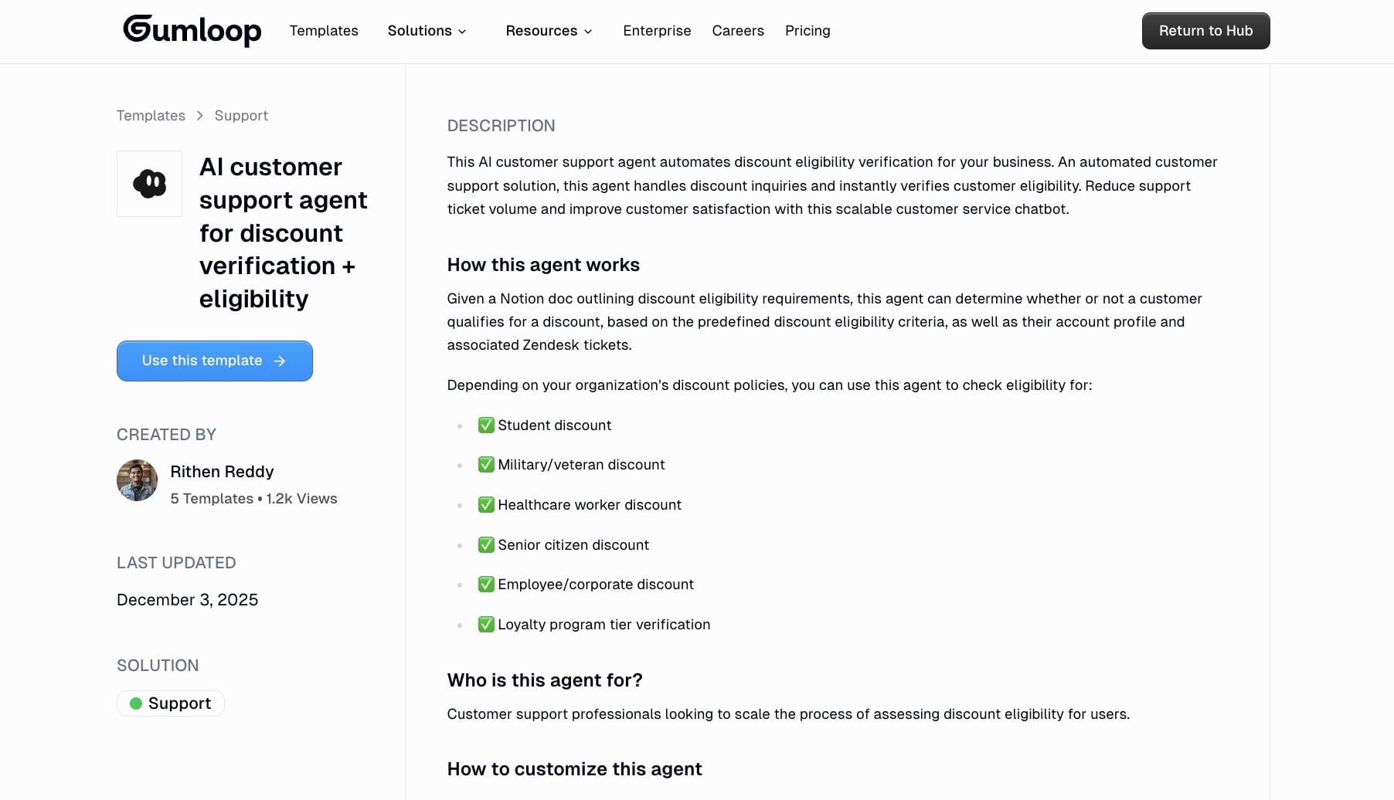Click the green dot in the Support tag

136,703
